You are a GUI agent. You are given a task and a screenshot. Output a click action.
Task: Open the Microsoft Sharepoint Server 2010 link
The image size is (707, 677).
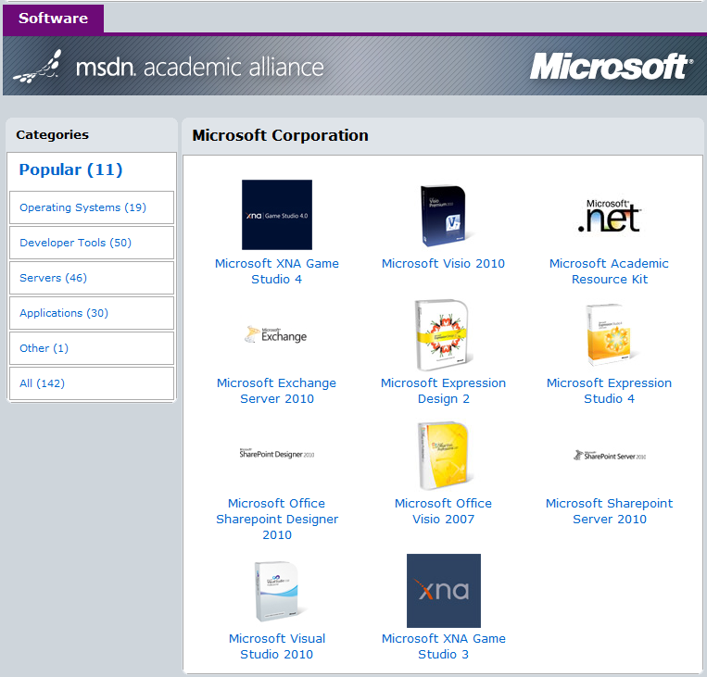(609, 511)
